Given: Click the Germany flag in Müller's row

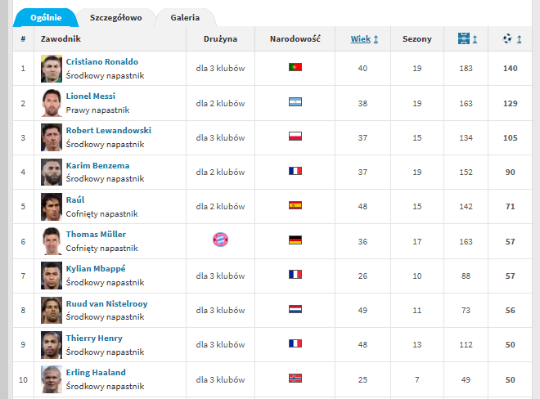Looking at the screenshot, I should [295, 240].
